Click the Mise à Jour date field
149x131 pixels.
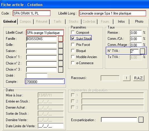51,95
